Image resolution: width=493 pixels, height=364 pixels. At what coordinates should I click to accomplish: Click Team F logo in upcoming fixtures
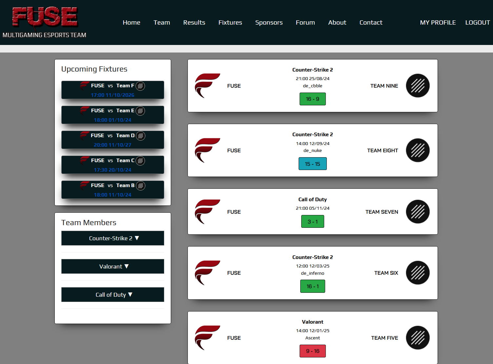(x=140, y=86)
